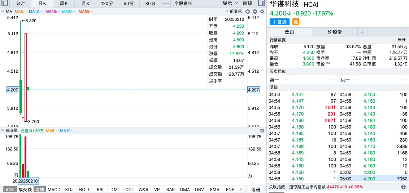The width and height of the screenshot is (409, 193).
Task: Toggle the VOL indicator
Action: (x=10, y=189)
